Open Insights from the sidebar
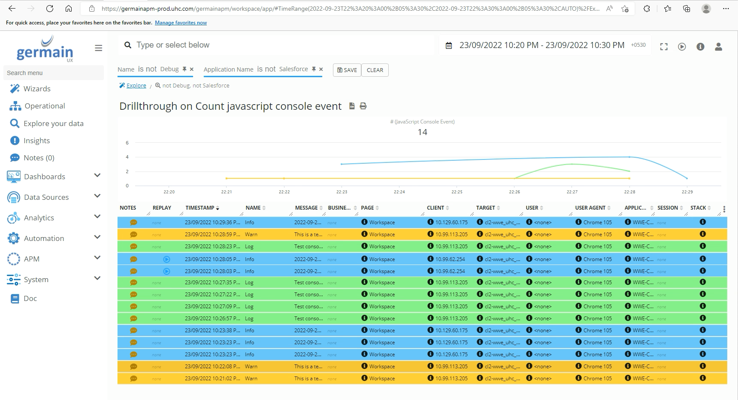The height and width of the screenshot is (400, 738). (x=36, y=141)
